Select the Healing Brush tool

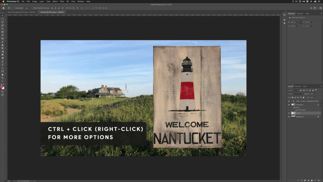tap(2, 38)
